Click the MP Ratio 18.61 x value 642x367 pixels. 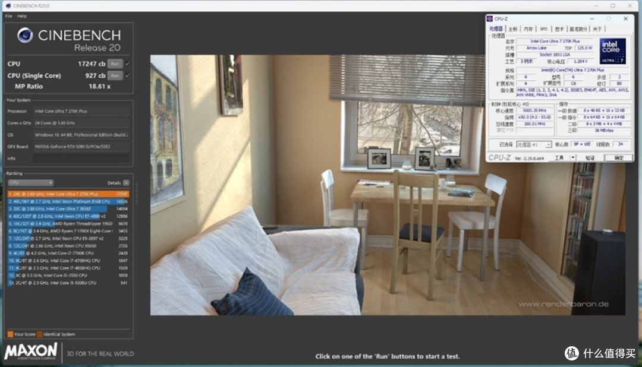tap(99, 86)
